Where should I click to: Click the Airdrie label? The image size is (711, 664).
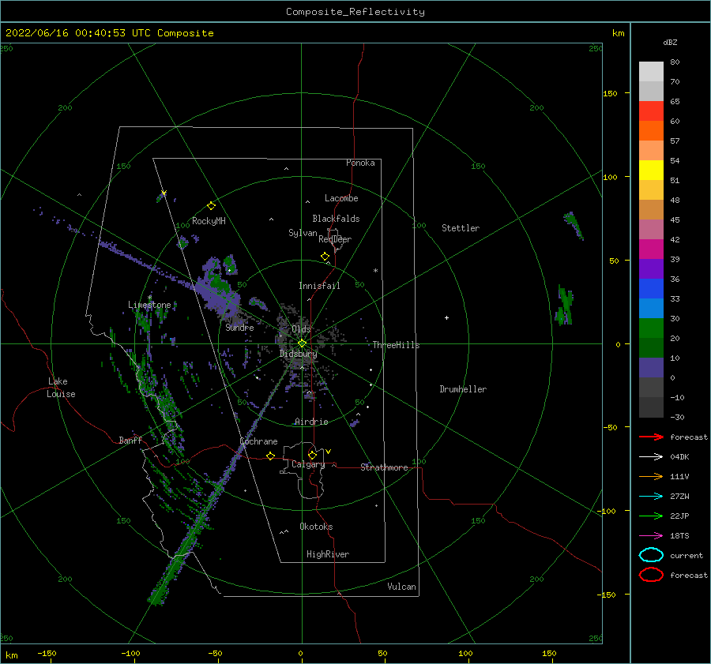point(311,422)
